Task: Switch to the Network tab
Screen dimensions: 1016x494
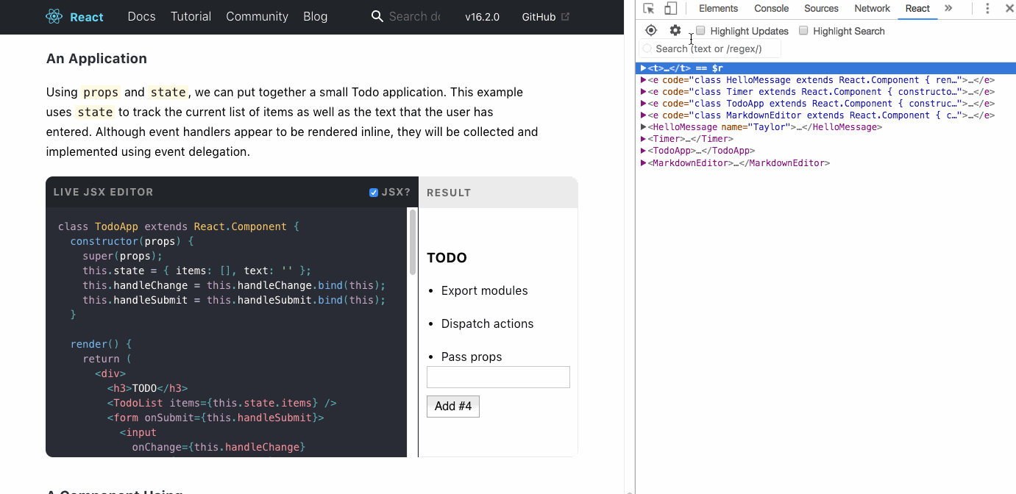Action: tap(873, 9)
